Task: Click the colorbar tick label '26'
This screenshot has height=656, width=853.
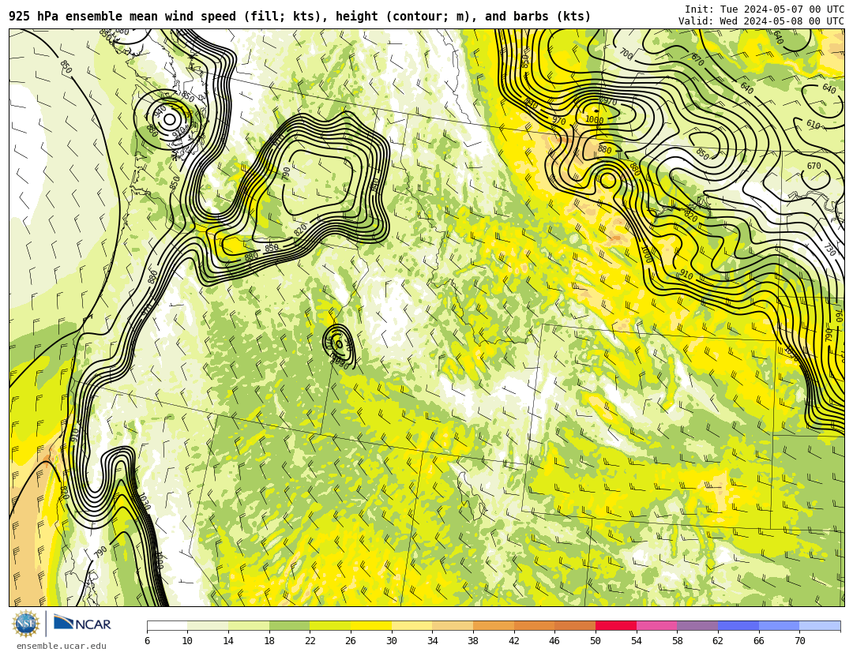Action: point(351,641)
